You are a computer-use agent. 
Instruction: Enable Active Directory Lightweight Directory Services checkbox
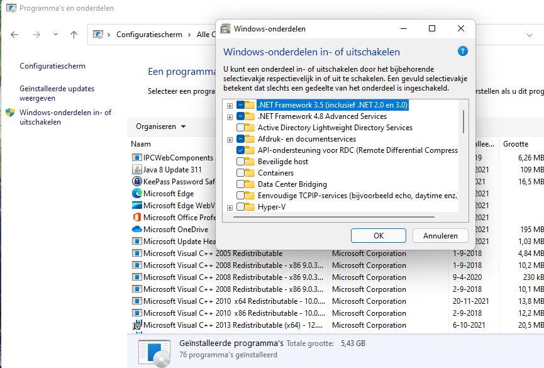[x=240, y=128]
